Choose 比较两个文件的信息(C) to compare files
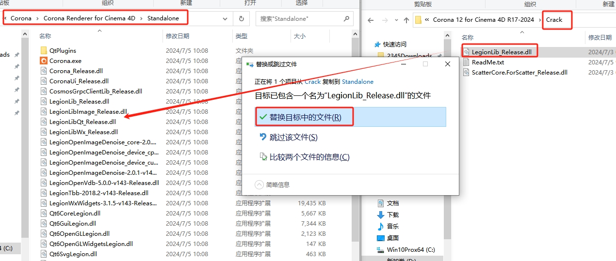616x261 pixels. [x=305, y=157]
